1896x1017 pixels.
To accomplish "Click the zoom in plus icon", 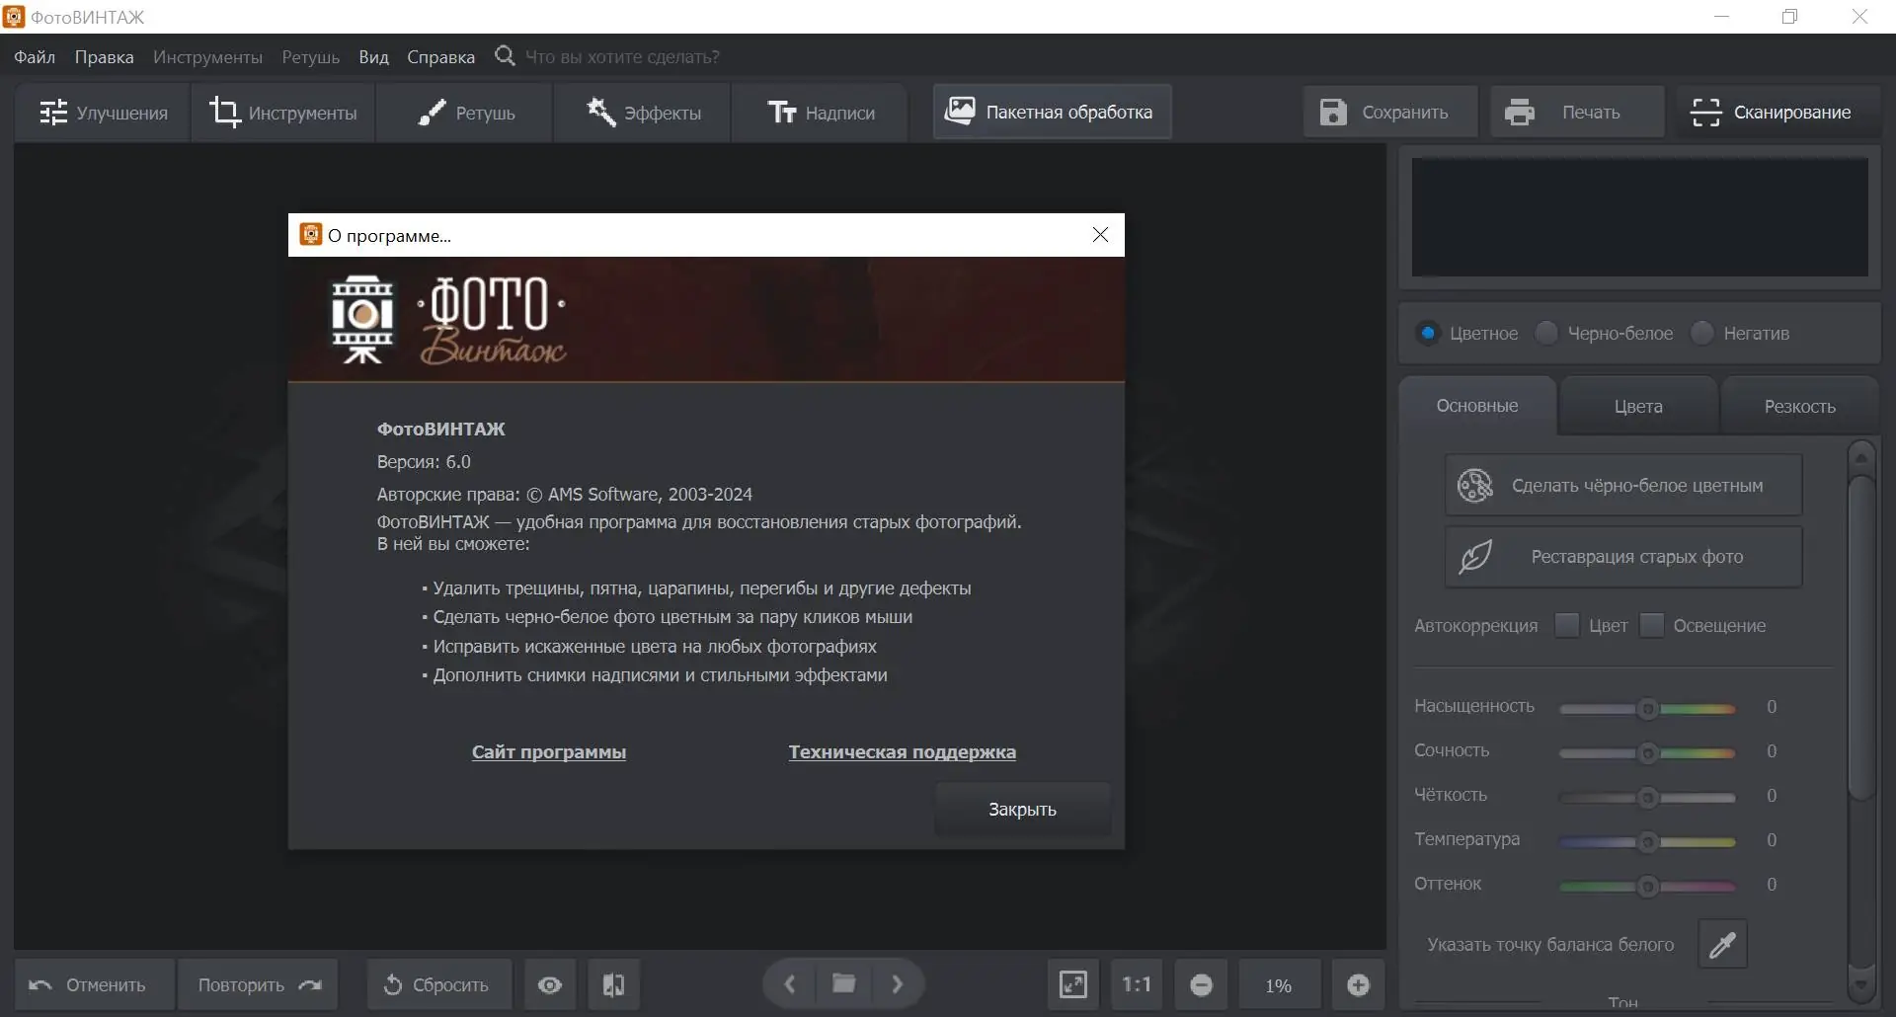I will click(1358, 985).
